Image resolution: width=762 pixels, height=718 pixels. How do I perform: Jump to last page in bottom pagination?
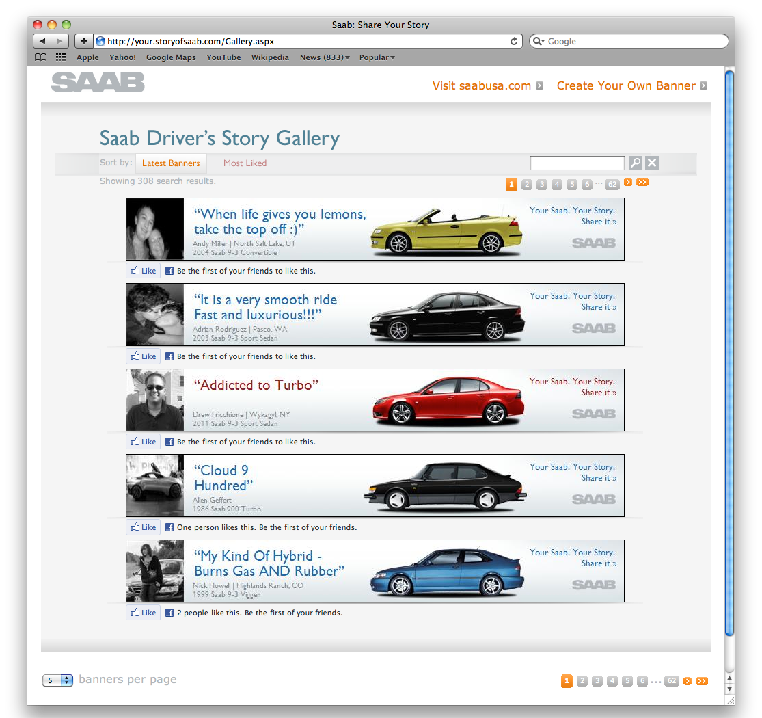coord(702,681)
